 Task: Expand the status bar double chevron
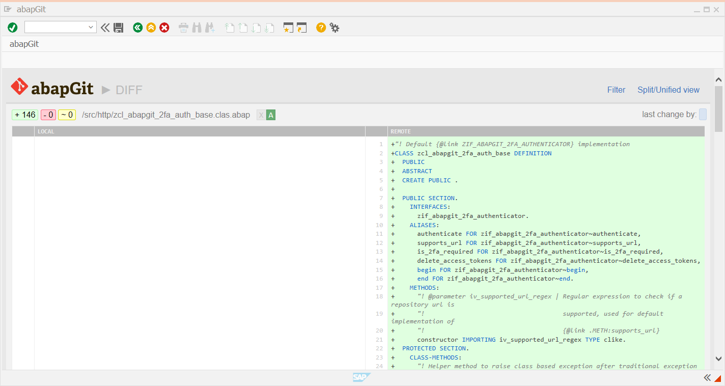(707, 377)
